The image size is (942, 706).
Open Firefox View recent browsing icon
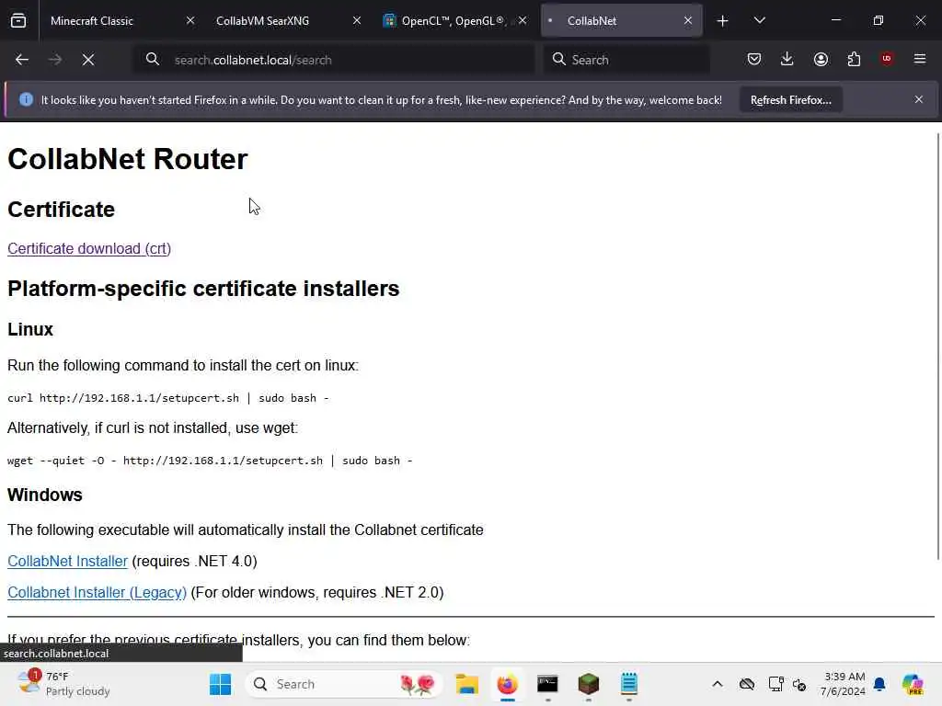[18, 20]
